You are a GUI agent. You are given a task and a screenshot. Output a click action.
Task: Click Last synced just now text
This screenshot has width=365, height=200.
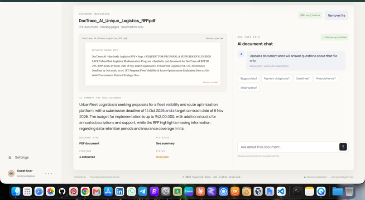(x=342, y=177)
